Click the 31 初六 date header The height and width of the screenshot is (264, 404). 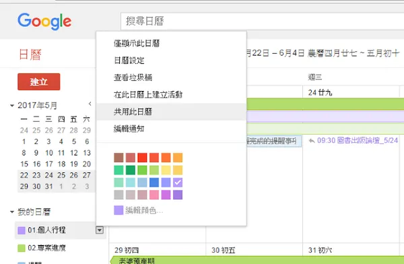point(320,250)
